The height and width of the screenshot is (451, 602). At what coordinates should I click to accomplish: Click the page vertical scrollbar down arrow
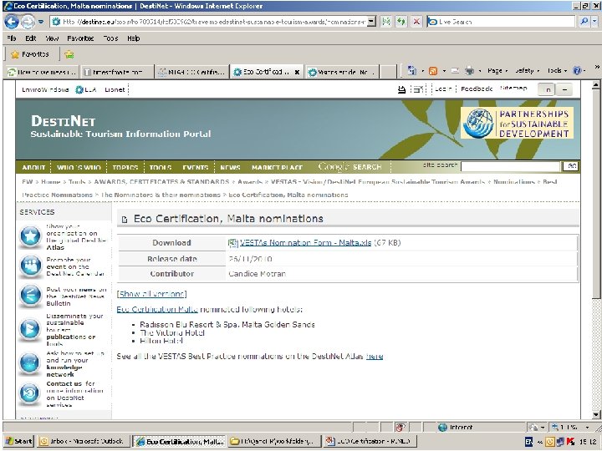(x=595, y=414)
